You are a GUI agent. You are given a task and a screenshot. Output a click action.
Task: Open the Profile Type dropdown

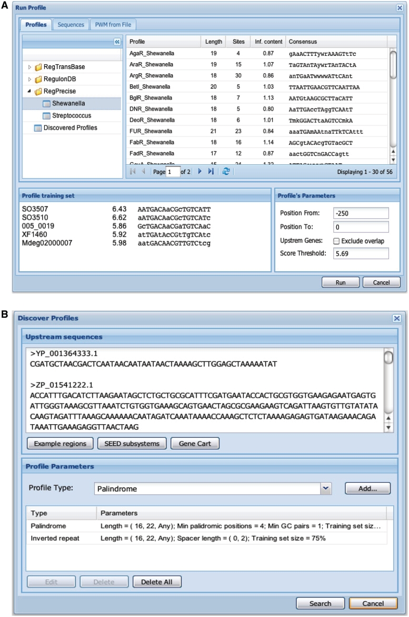pos(326,488)
